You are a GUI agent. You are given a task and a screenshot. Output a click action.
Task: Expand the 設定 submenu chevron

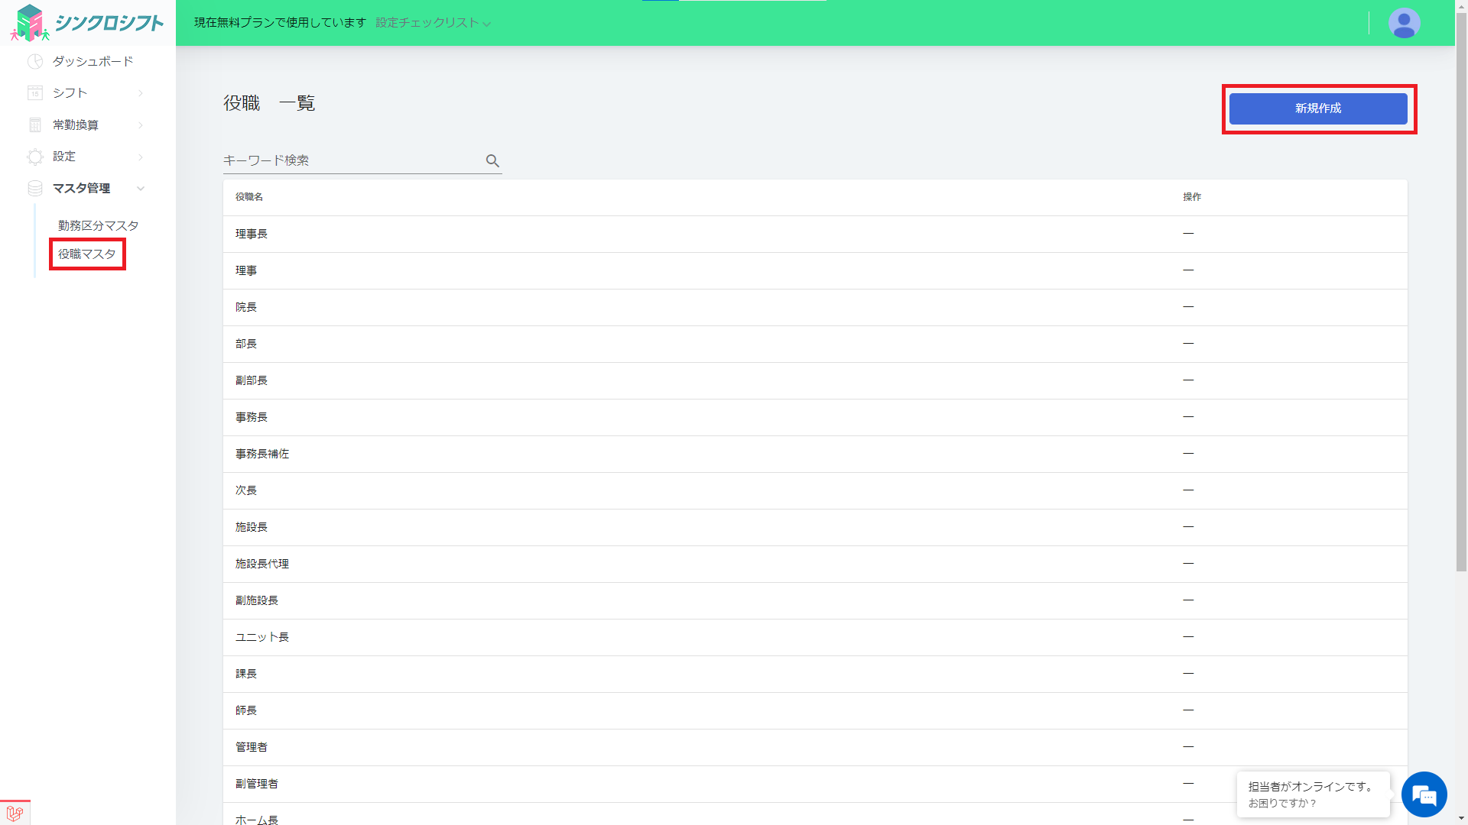click(141, 157)
